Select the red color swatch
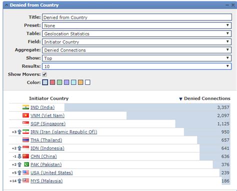Screen dimensions: 237x191 [52, 82]
